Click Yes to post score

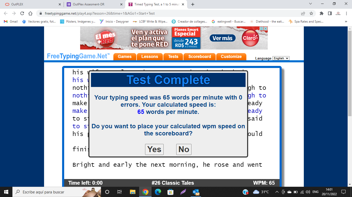pos(154,149)
